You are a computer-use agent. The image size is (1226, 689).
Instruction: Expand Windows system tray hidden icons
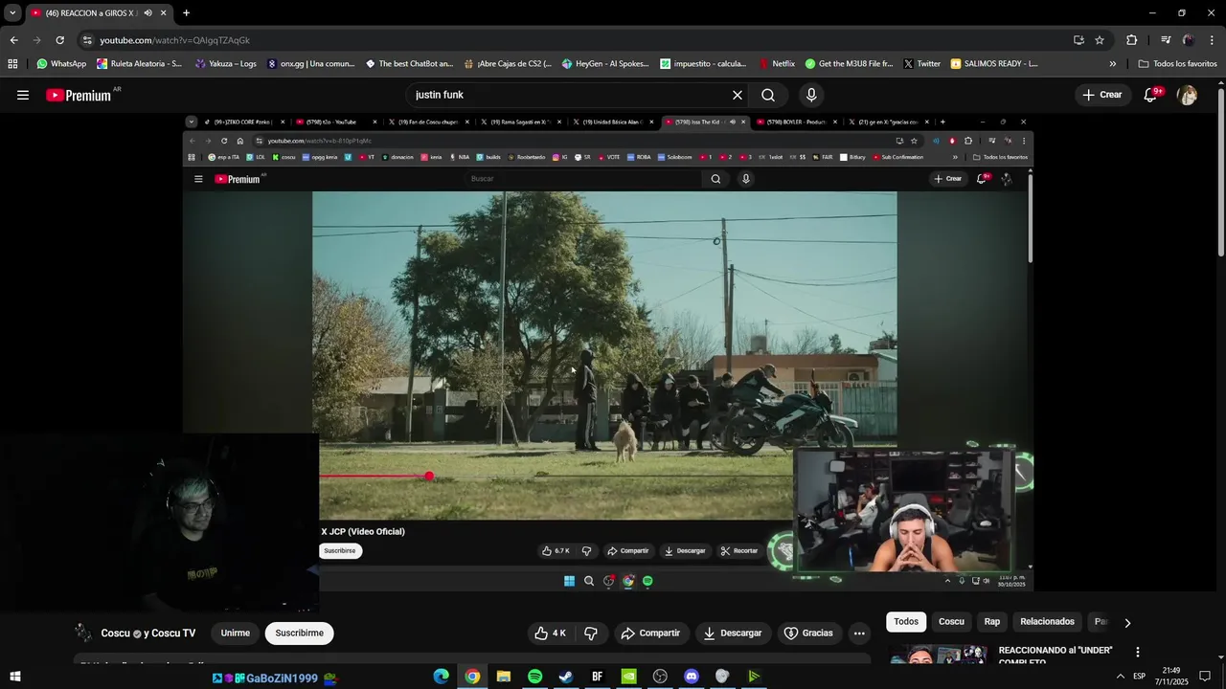click(x=1121, y=677)
